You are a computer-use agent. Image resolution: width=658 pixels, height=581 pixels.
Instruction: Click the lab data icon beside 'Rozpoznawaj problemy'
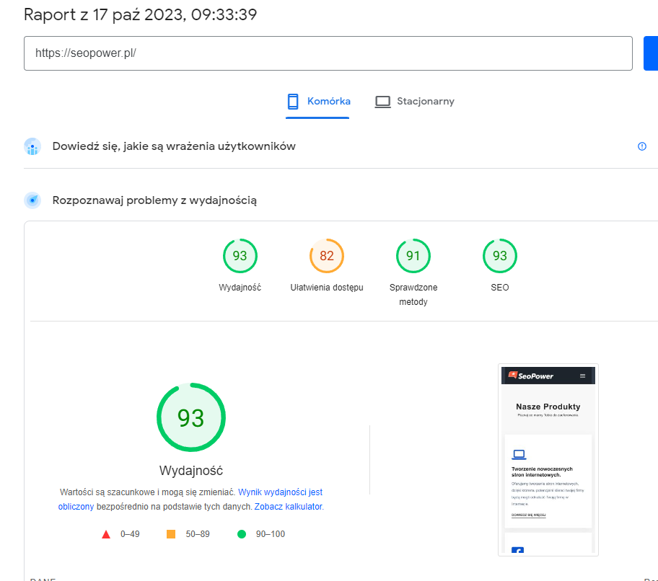(32, 200)
